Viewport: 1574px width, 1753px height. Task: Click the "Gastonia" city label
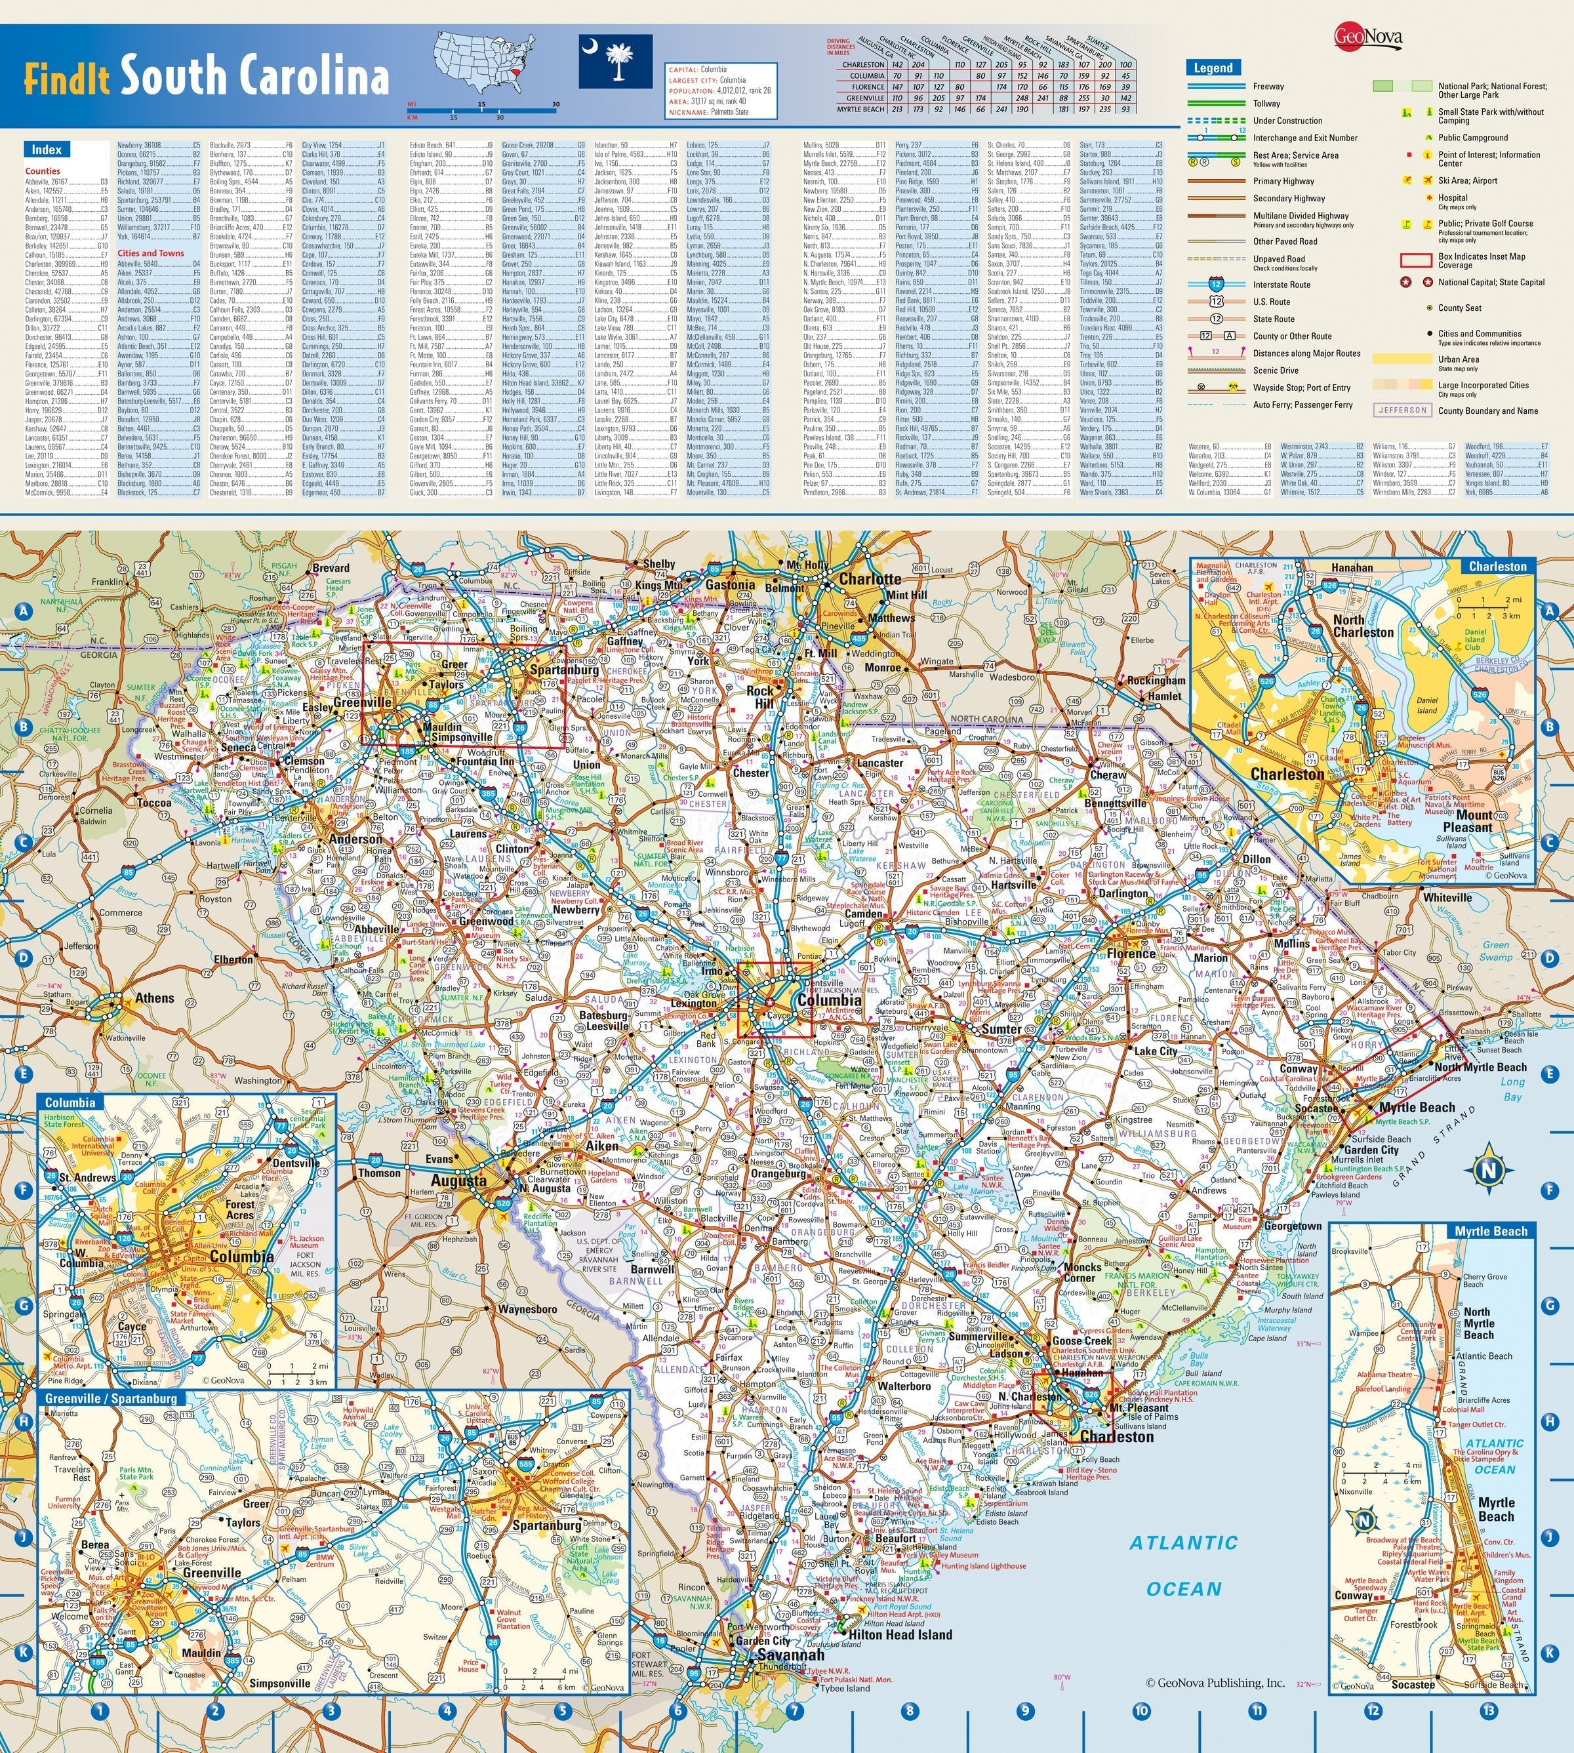point(730,584)
